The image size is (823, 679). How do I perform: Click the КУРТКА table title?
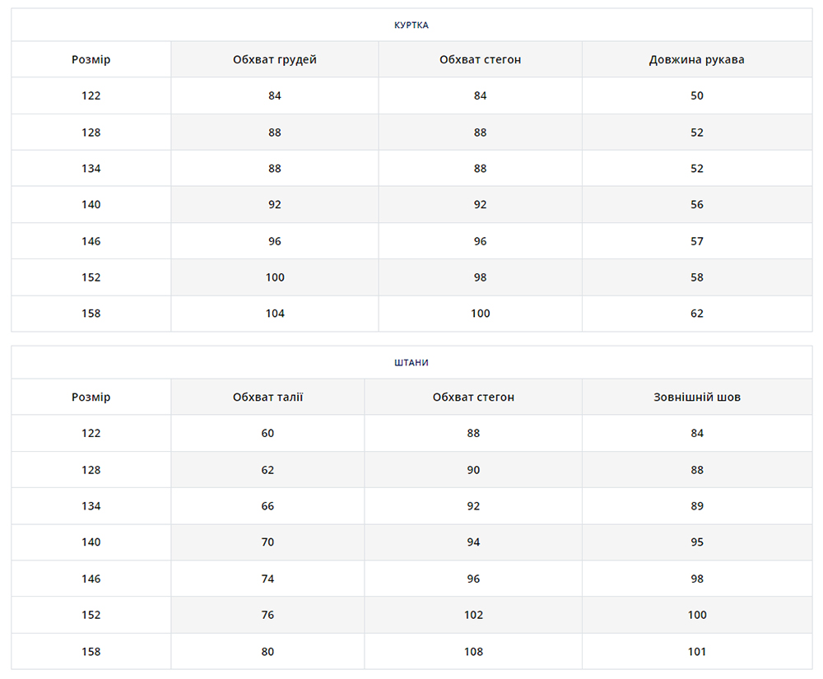tap(411, 25)
